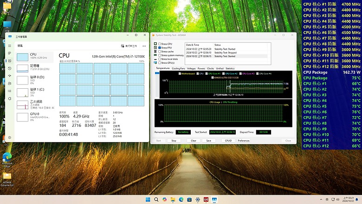Enable Stress CPU checkbox in AIDA64
The width and height of the screenshot is (362, 204).
pyautogui.click(x=160, y=44)
